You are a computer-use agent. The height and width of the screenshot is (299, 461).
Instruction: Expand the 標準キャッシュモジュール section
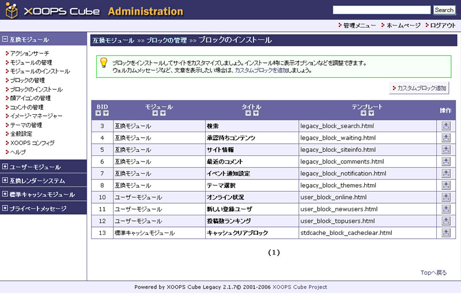click(5, 194)
